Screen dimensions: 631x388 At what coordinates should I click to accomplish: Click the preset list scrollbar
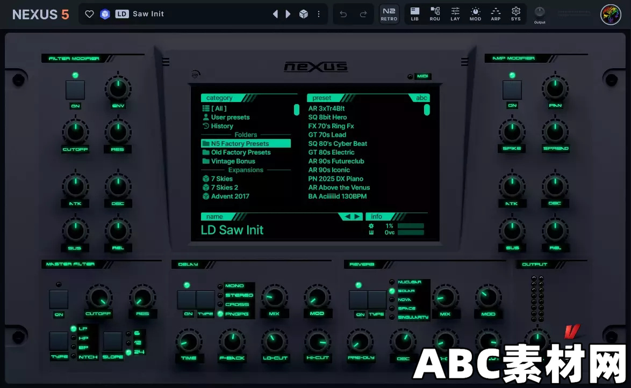click(x=427, y=110)
